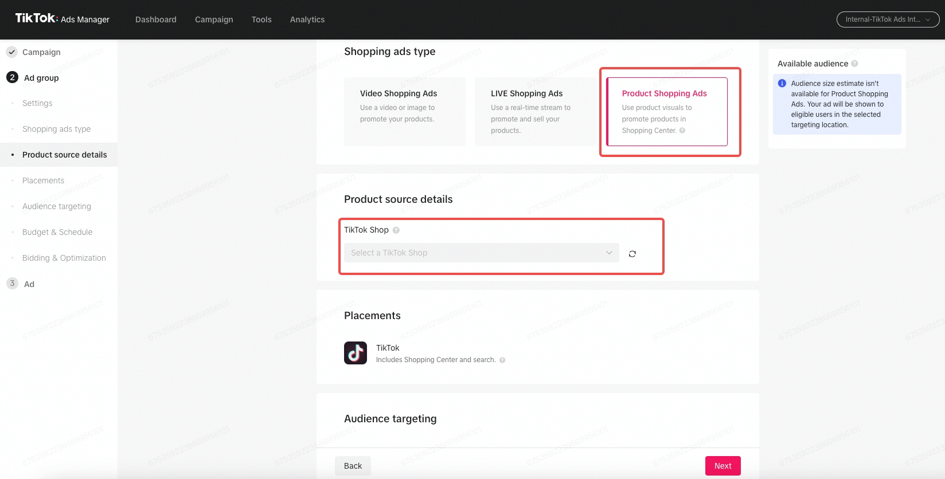This screenshot has height=479, width=945.
Task: Click the help icon next to TikTok Shop label
Action: 396,230
